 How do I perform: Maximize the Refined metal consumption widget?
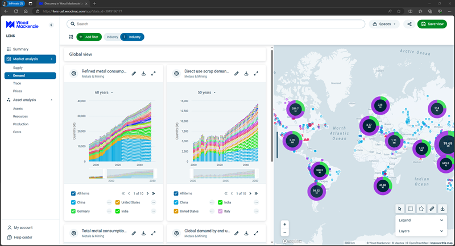[x=154, y=74]
